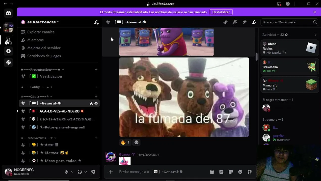Open the Minecraft activity card
This screenshot has height=181, width=321.
tap(289, 85)
